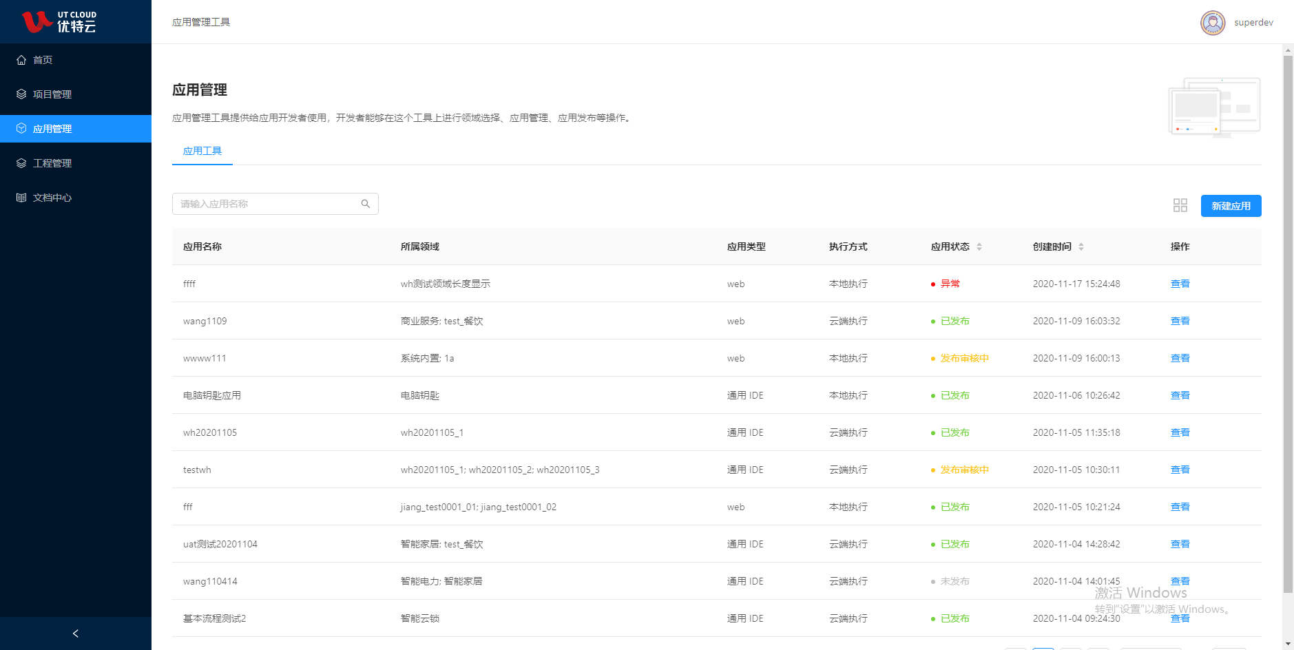Open 项目管理 in the sidebar
The width and height of the screenshot is (1294, 650).
76,94
